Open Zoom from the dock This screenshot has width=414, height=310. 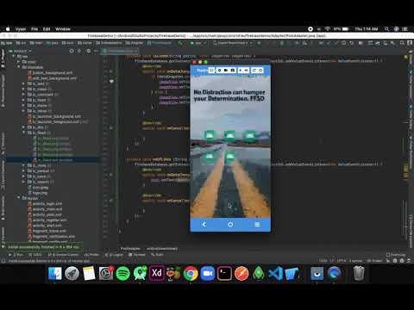coord(208,273)
